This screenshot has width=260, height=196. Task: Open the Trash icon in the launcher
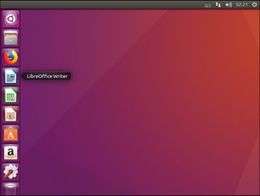pyautogui.click(x=10, y=189)
